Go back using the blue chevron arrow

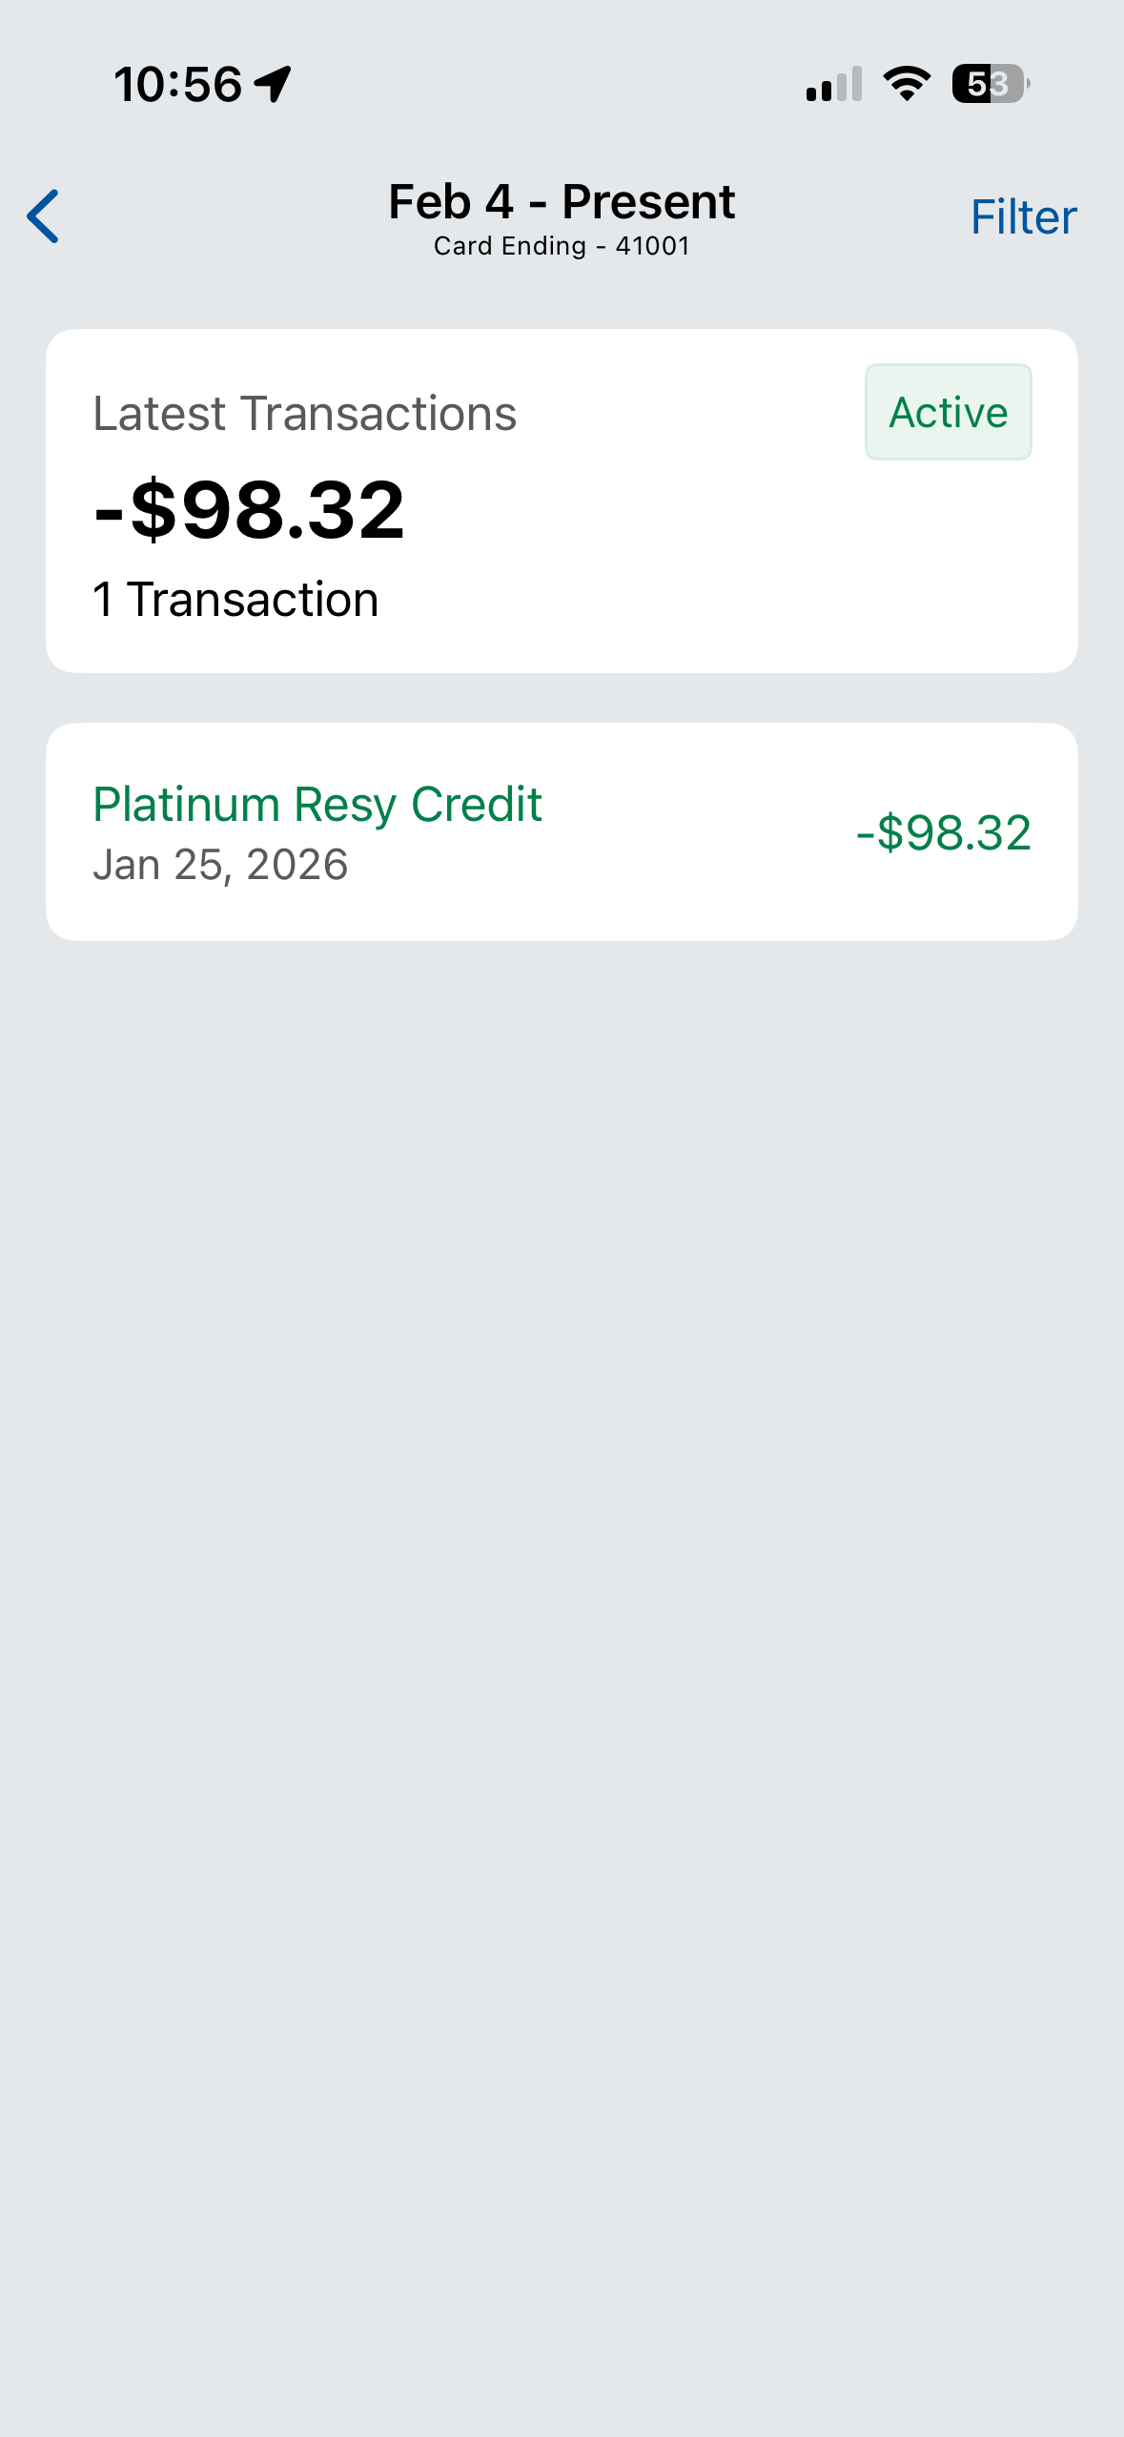44,216
